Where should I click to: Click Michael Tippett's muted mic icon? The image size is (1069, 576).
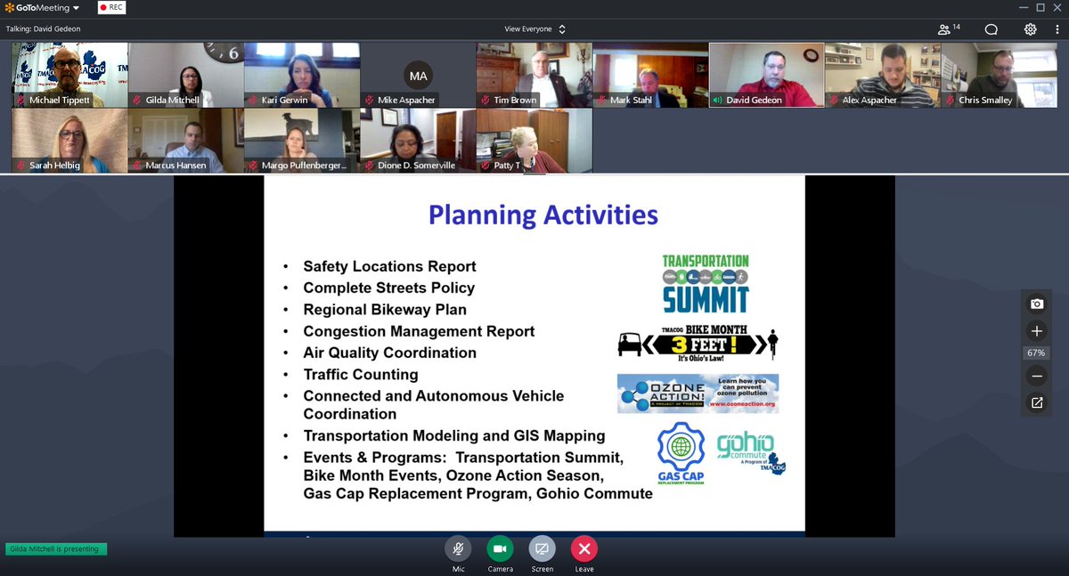point(21,100)
